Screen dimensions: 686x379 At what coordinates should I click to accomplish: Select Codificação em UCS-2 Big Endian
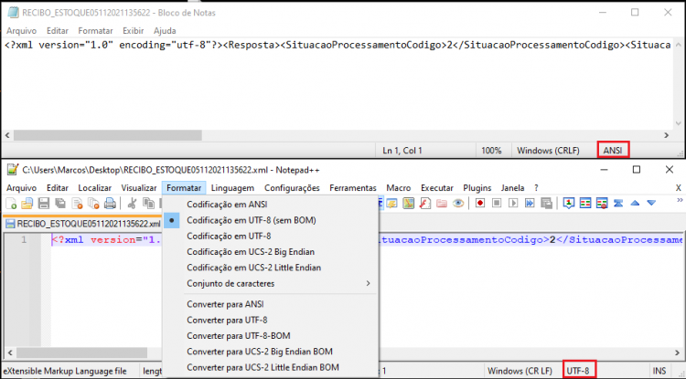pos(269,251)
